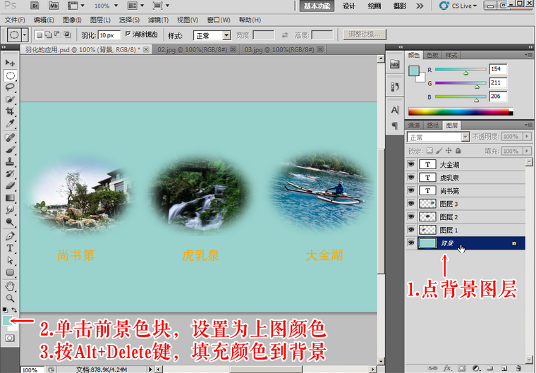
Task: Click the 基本功能 workspace button
Action: pos(317,6)
